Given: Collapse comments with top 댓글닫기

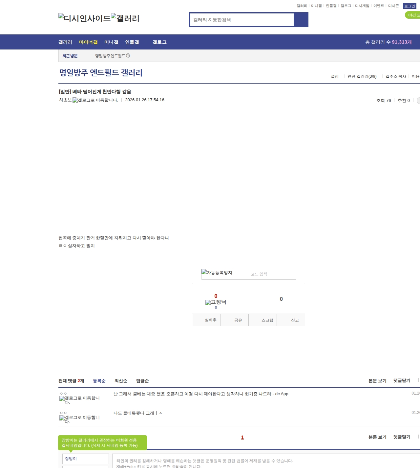Looking at the screenshot, I should [x=402, y=380].
